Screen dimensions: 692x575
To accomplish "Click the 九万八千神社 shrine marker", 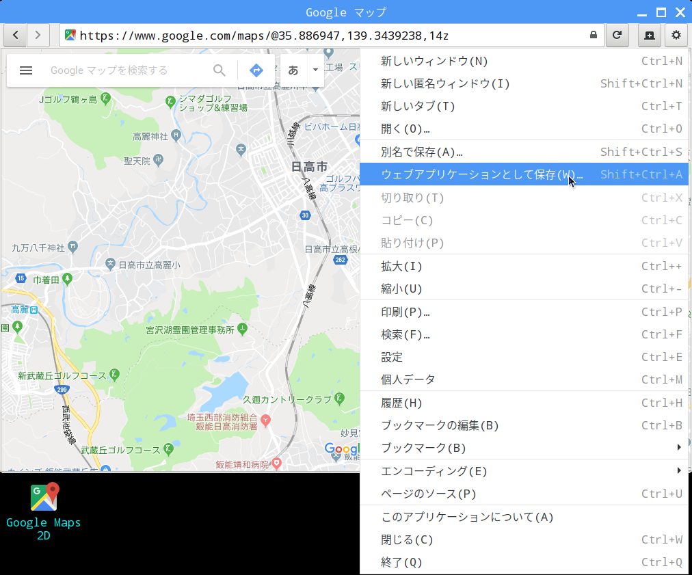I will coord(73,246).
